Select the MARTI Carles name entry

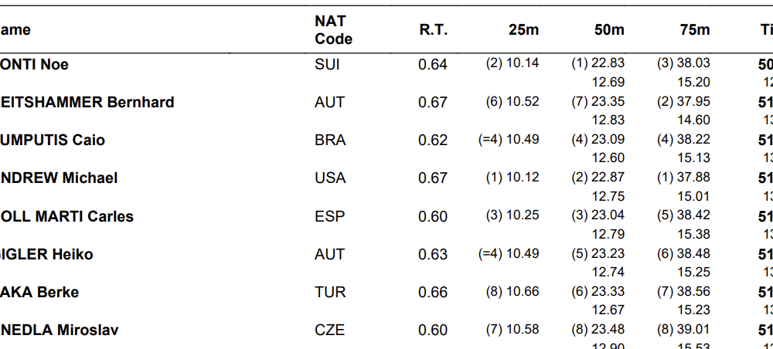[67, 216]
